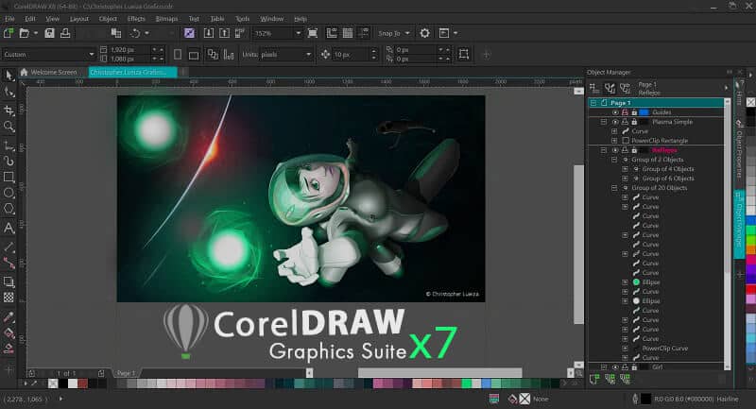Set page to portrait orientation
The height and width of the screenshot is (409, 756).
click(178, 55)
